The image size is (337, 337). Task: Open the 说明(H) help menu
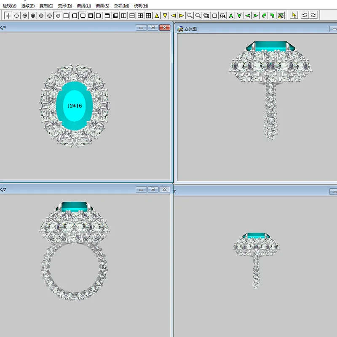click(141, 6)
